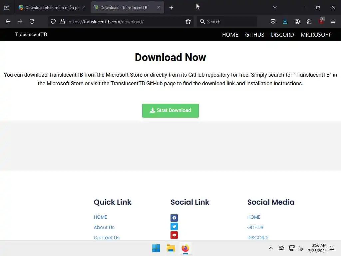341x256 pixels.
Task: Click the Social Media heading
Action: pyautogui.click(x=271, y=202)
